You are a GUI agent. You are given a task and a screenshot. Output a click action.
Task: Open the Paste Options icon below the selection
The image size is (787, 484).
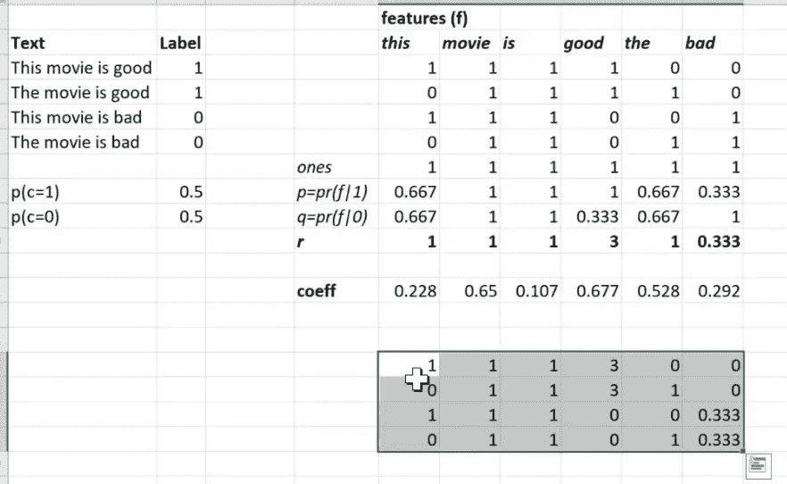tap(758, 465)
